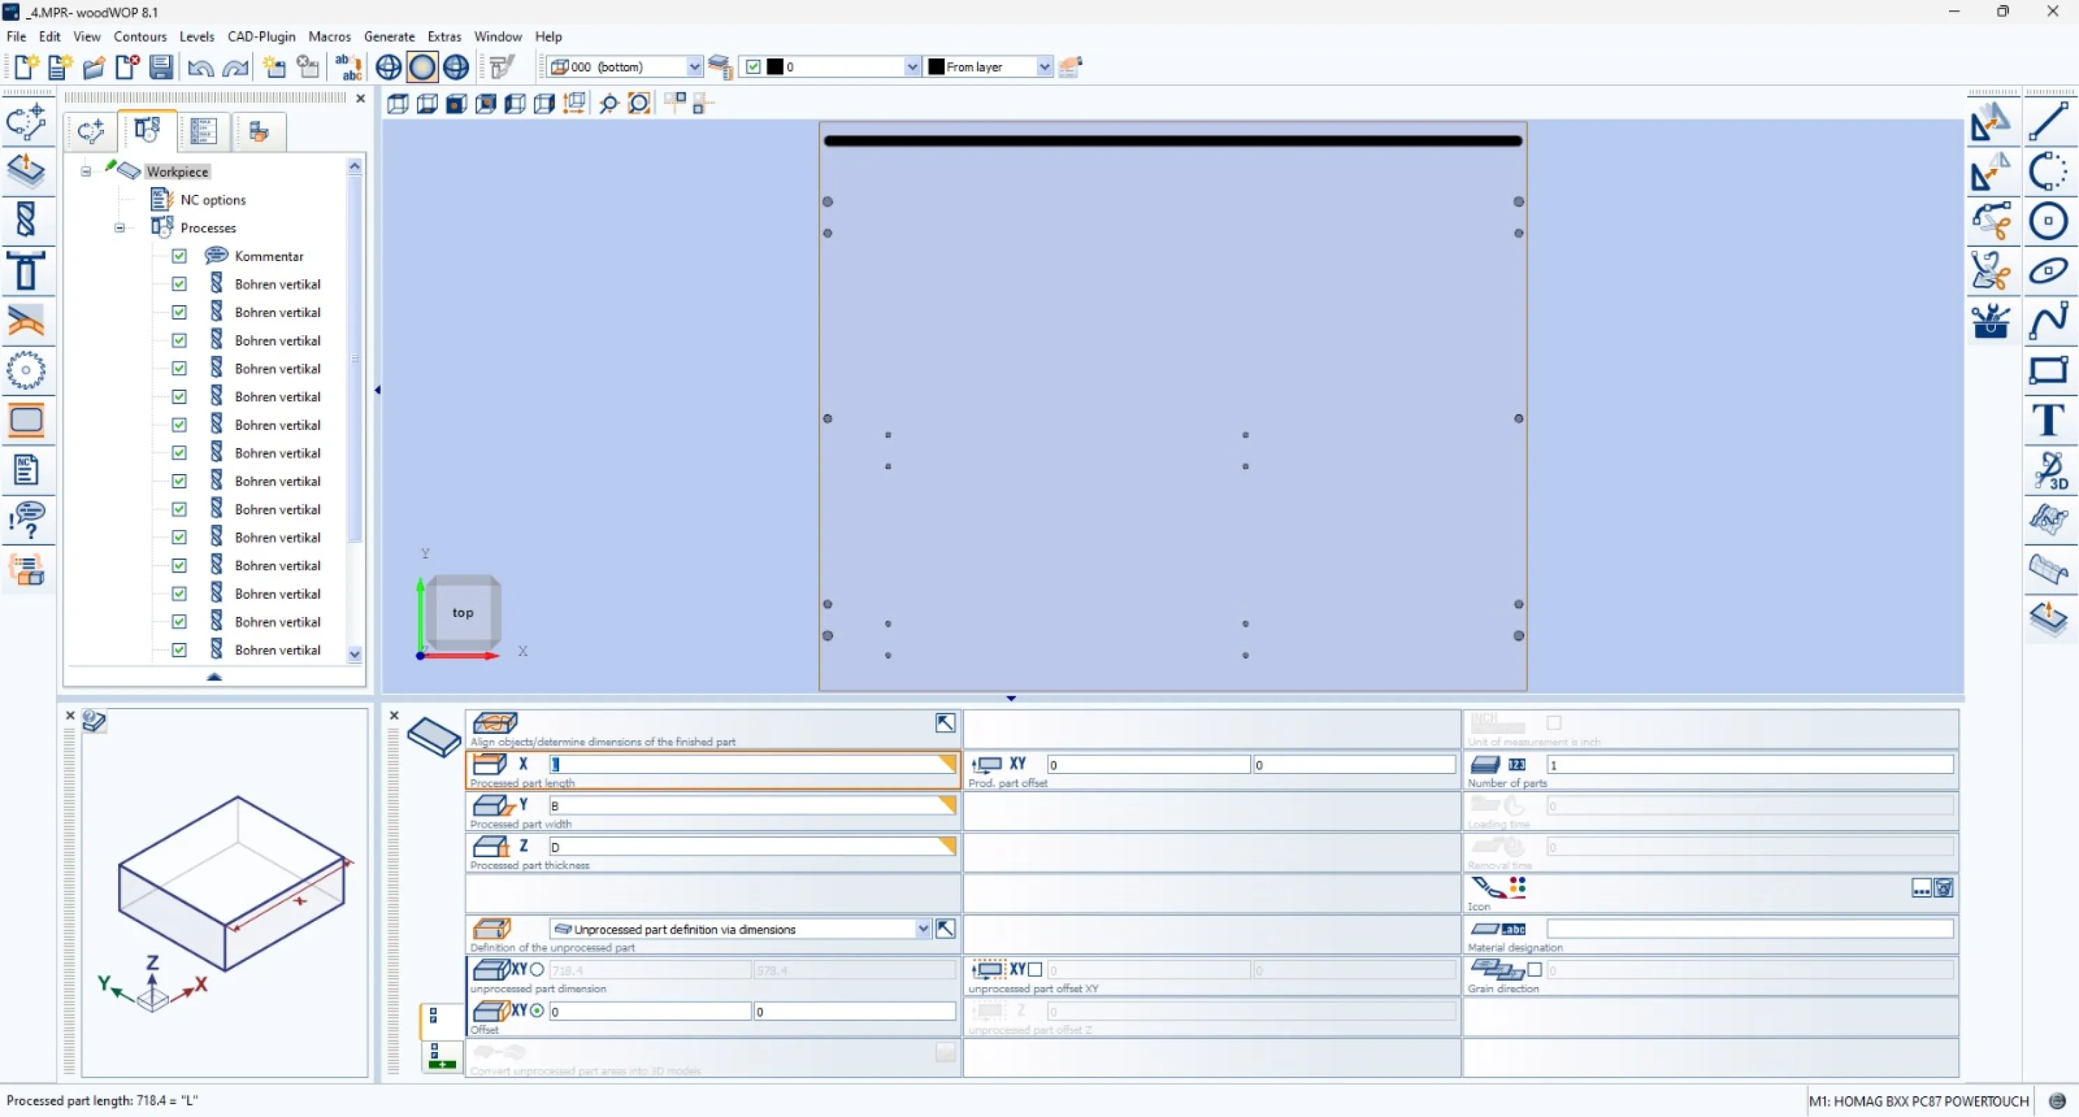Image resolution: width=2079 pixels, height=1117 pixels.
Task: Select the circle contour tool
Action: pos(2050,221)
